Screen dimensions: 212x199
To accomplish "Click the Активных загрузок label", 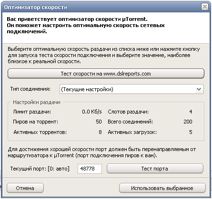I will coord(132,132).
